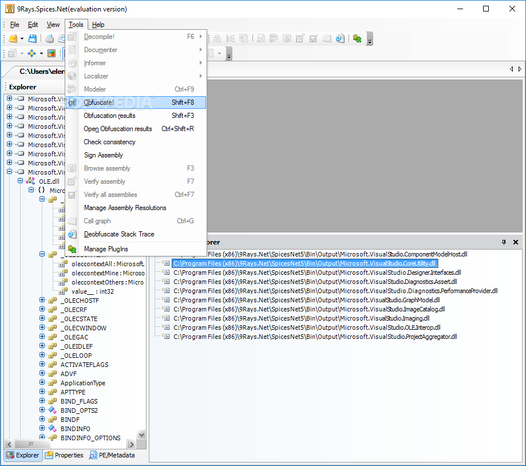The image size is (526, 466).
Task: Expand the ACTIVATEFLAGS tree node
Action: [42, 364]
